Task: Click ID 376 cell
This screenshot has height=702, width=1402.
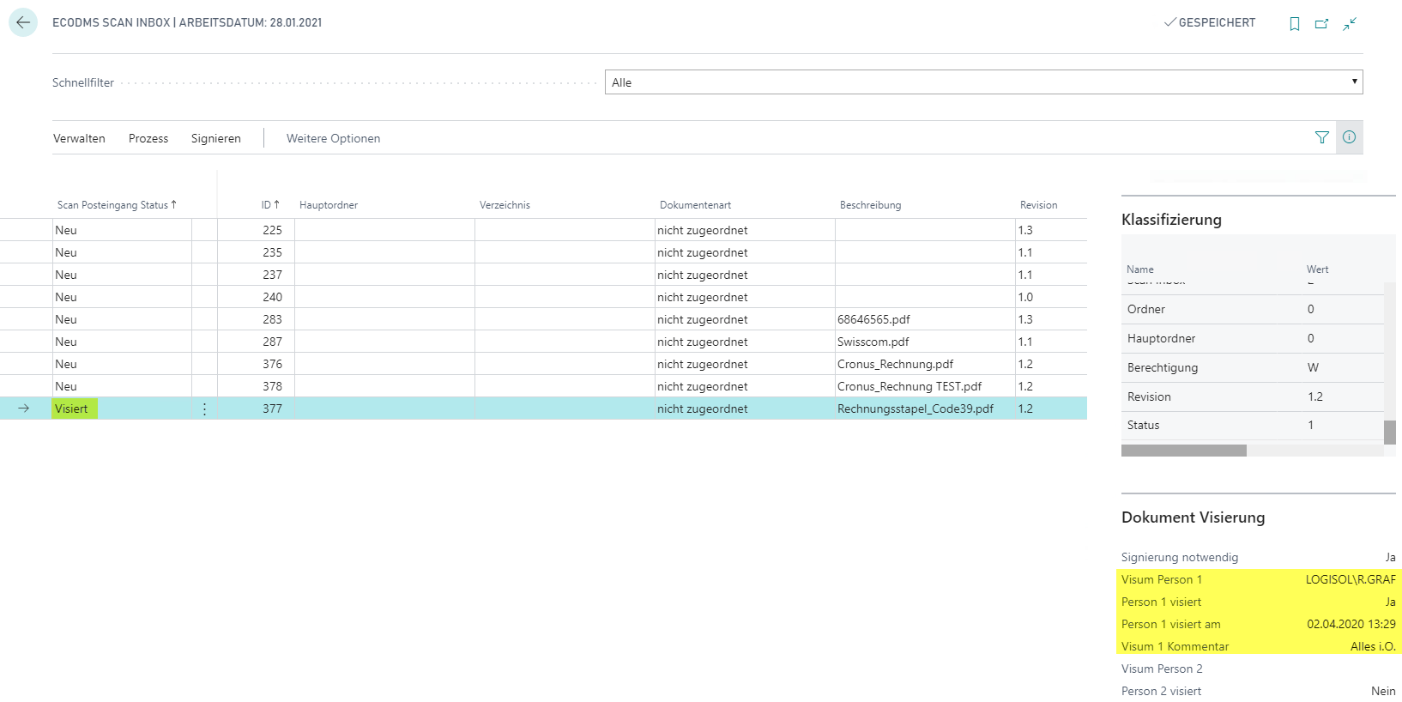Action: pos(256,364)
